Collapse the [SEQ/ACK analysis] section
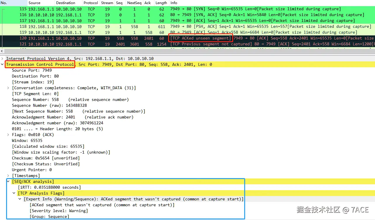This screenshot has height=220, width=375. click(x=8, y=181)
